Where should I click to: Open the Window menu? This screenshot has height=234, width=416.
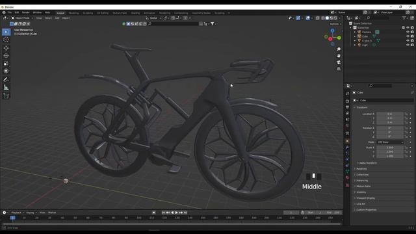tap(37, 12)
